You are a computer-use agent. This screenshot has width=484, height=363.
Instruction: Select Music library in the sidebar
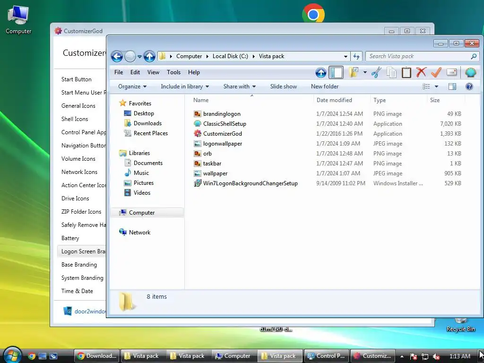tap(141, 173)
